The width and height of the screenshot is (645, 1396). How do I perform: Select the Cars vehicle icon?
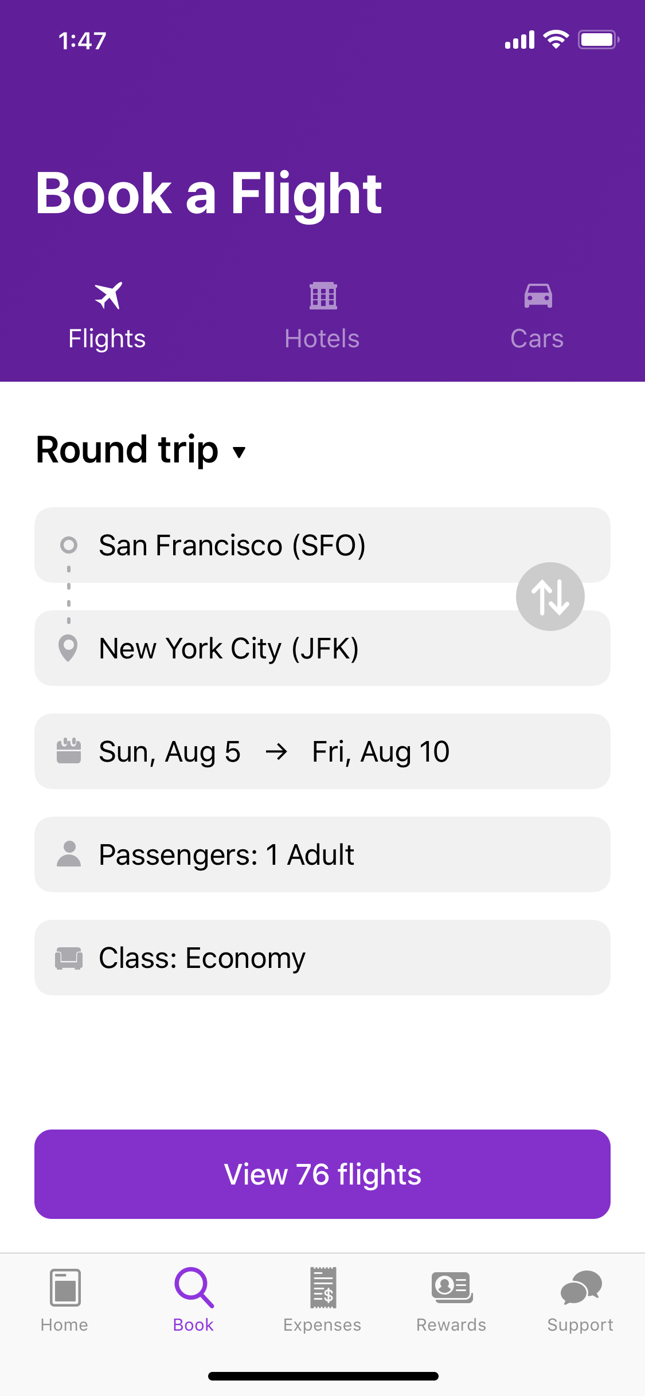click(538, 296)
